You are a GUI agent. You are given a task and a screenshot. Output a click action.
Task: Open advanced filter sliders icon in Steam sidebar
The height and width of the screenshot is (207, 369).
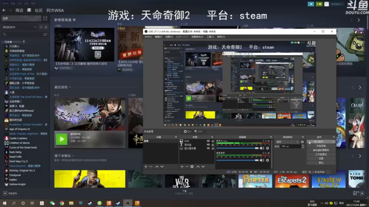[x=45, y=34]
